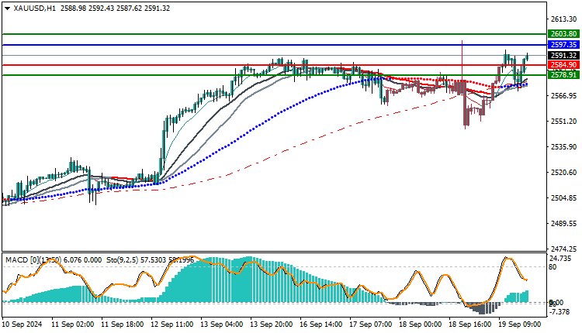Screen dimensions: 582x333
Task: Select the 10 Sep 2024 time axis label
Action: click(x=22, y=324)
